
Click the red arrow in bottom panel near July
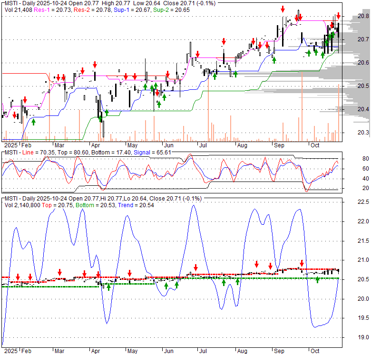pyautogui.click(x=195, y=267)
